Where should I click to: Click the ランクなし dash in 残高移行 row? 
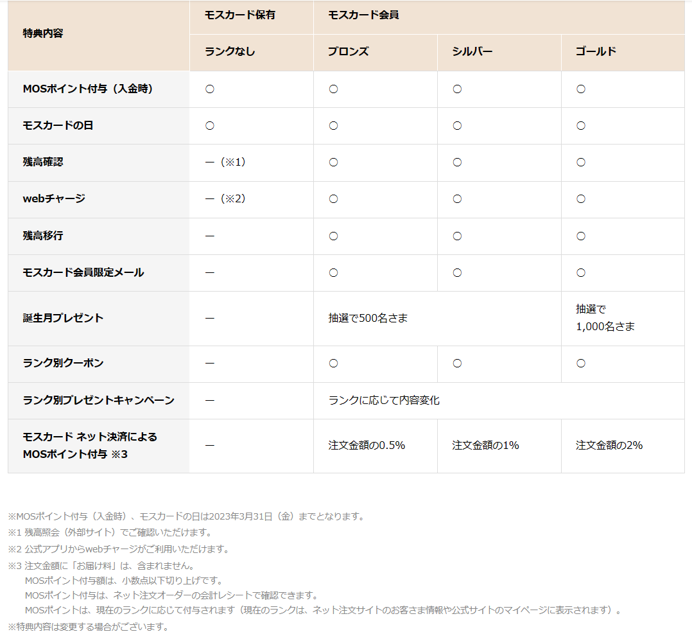click(210, 236)
